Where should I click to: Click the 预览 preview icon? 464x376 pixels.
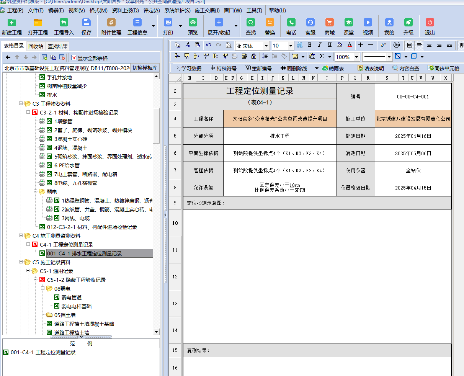tap(193, 22)
